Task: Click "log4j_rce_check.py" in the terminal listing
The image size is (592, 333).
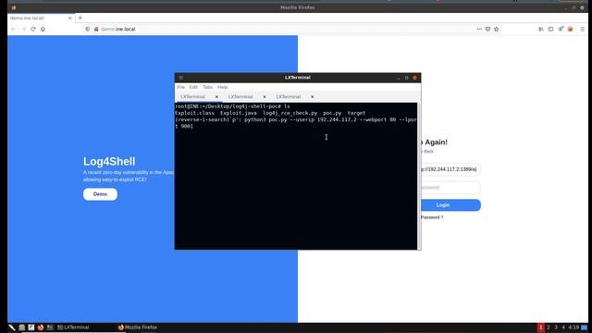Action: click(290, 113)
